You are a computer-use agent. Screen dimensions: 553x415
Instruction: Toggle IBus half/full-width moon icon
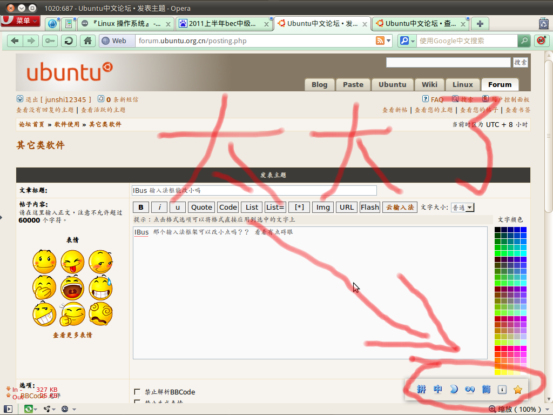pyautogui.click(x=454, y=389)
